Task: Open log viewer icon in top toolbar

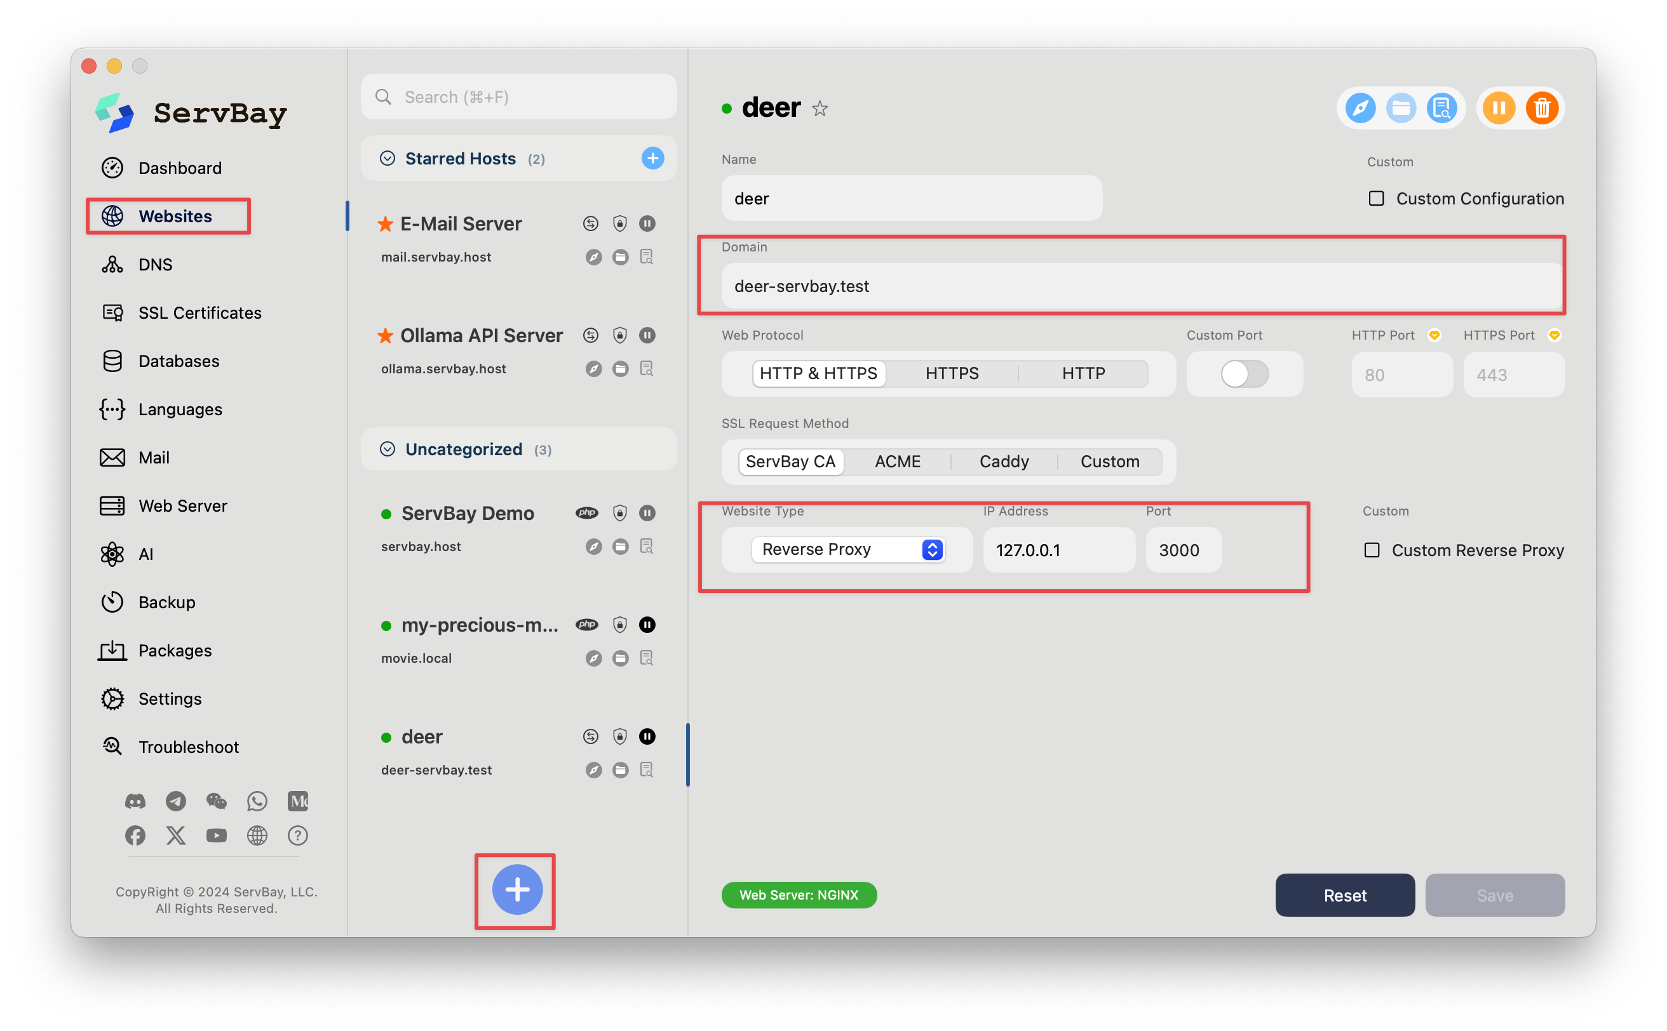Action: point(1441,108)
